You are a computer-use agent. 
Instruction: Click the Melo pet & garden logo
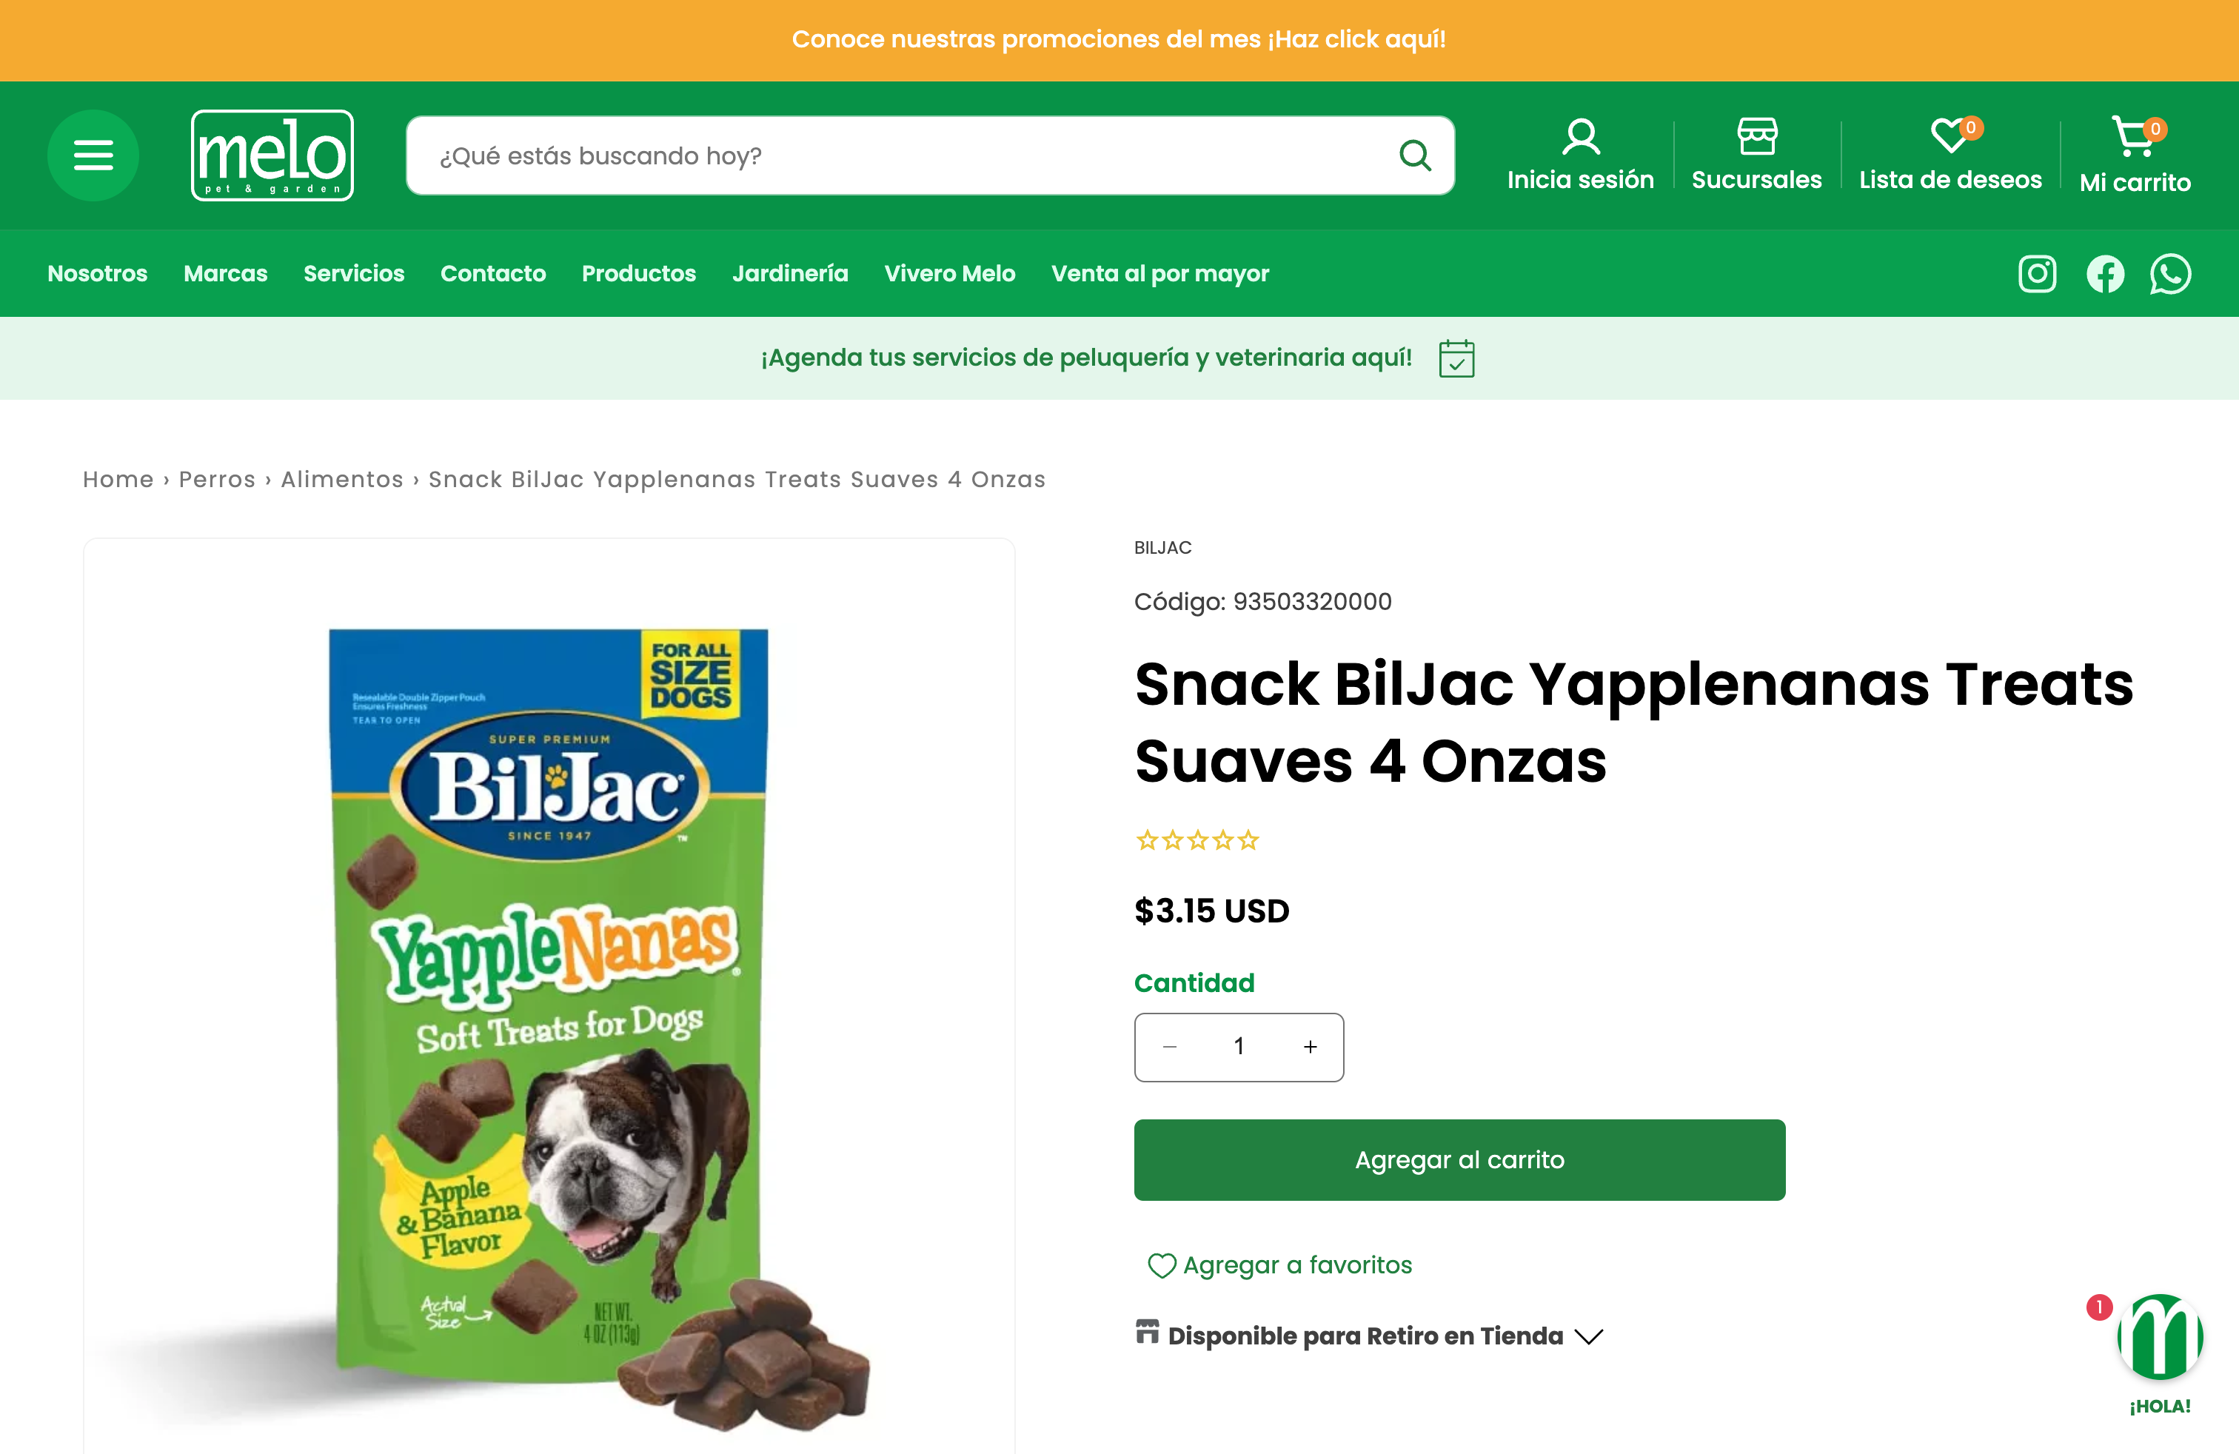[x=272, y=155]
